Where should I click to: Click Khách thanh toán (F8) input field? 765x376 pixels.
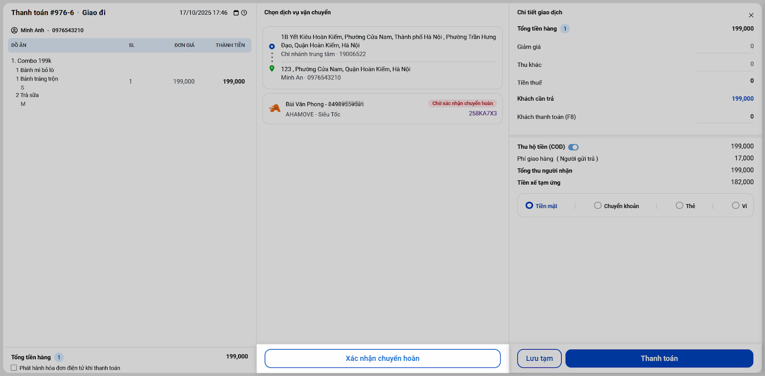(x=725, y=117)
